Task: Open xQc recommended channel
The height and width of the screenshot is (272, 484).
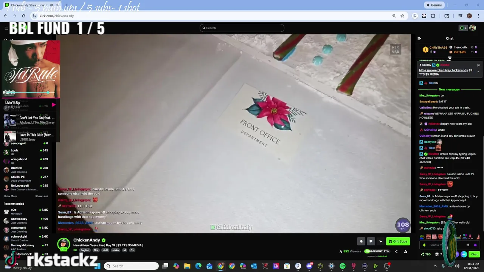Action: [26, 212]
